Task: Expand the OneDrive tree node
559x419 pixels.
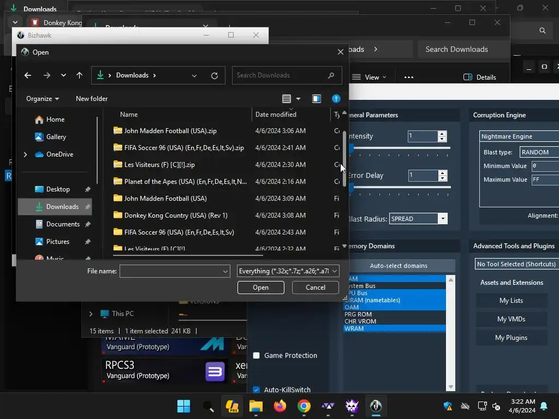Action: tap(25, 154)
